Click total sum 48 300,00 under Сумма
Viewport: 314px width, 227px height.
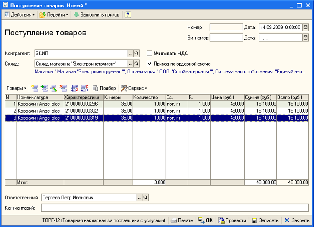[x=260, y=182]
